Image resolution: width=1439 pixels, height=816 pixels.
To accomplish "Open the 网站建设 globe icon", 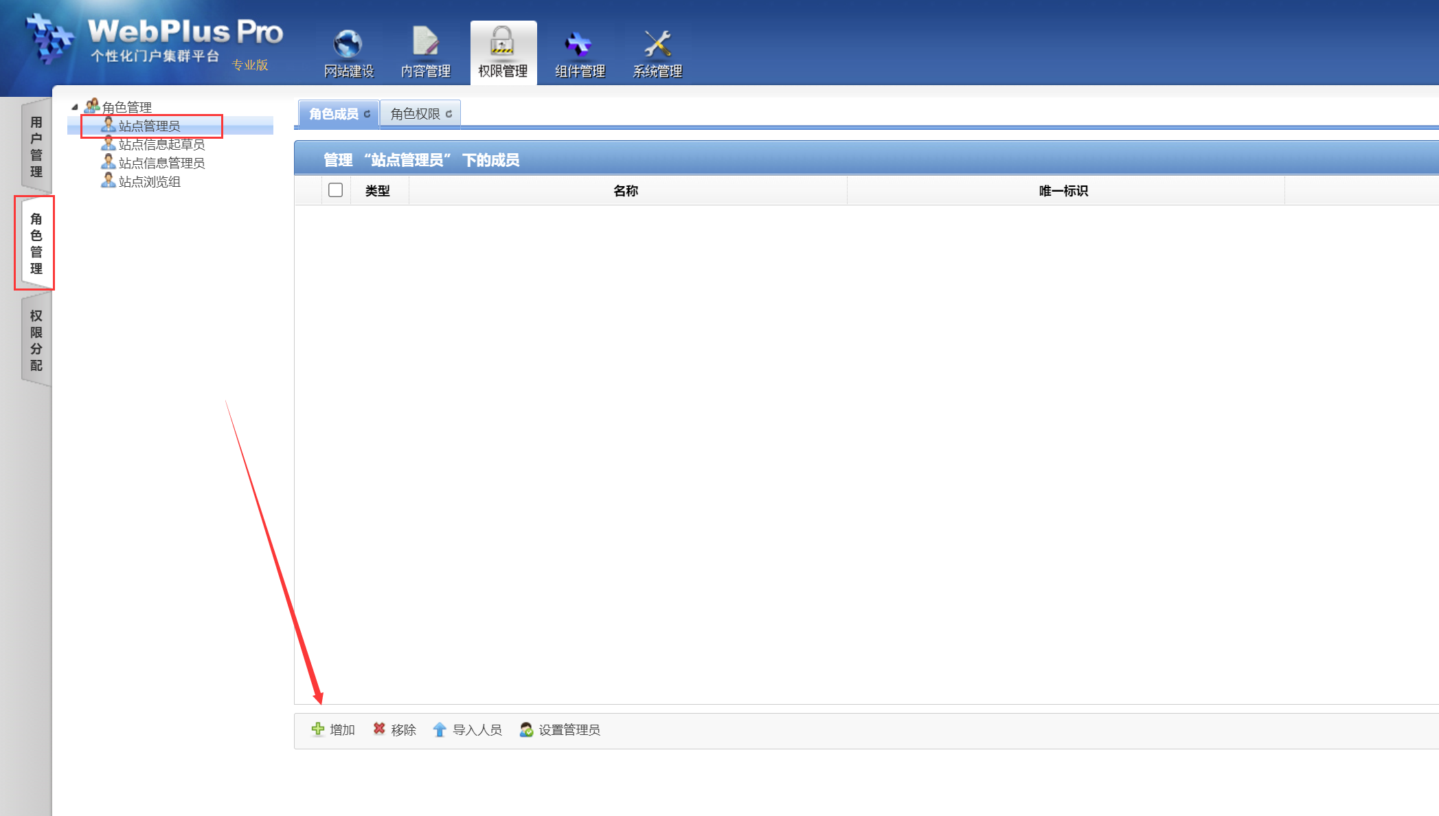I will pos(348,44).
